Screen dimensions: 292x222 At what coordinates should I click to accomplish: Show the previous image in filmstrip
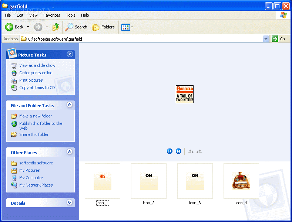pyautogui.click(x=170, y=151)
